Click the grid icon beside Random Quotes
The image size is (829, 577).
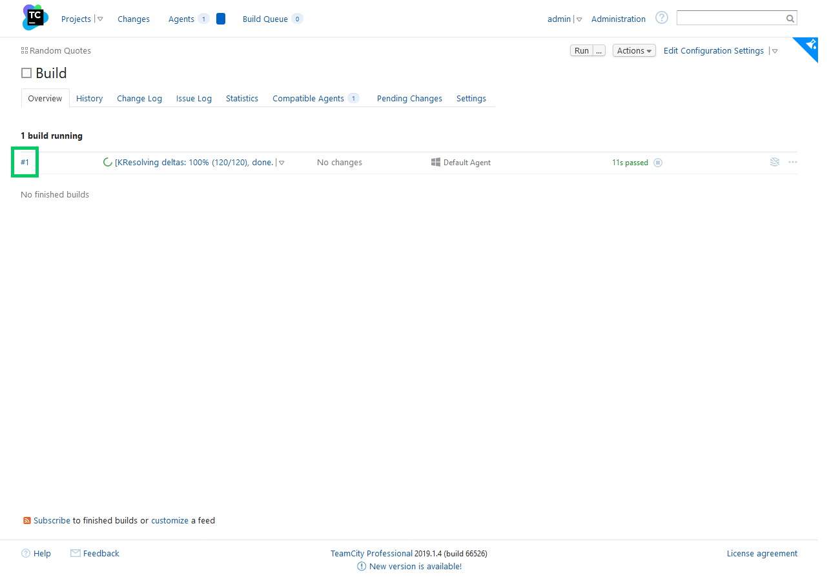click(25, 50)
